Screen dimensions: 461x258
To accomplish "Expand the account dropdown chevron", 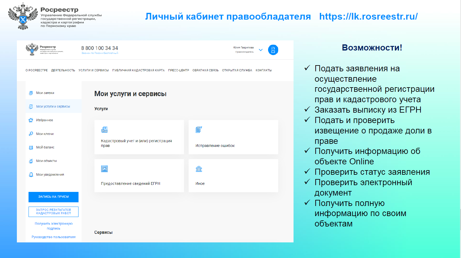I will (261, 50).
